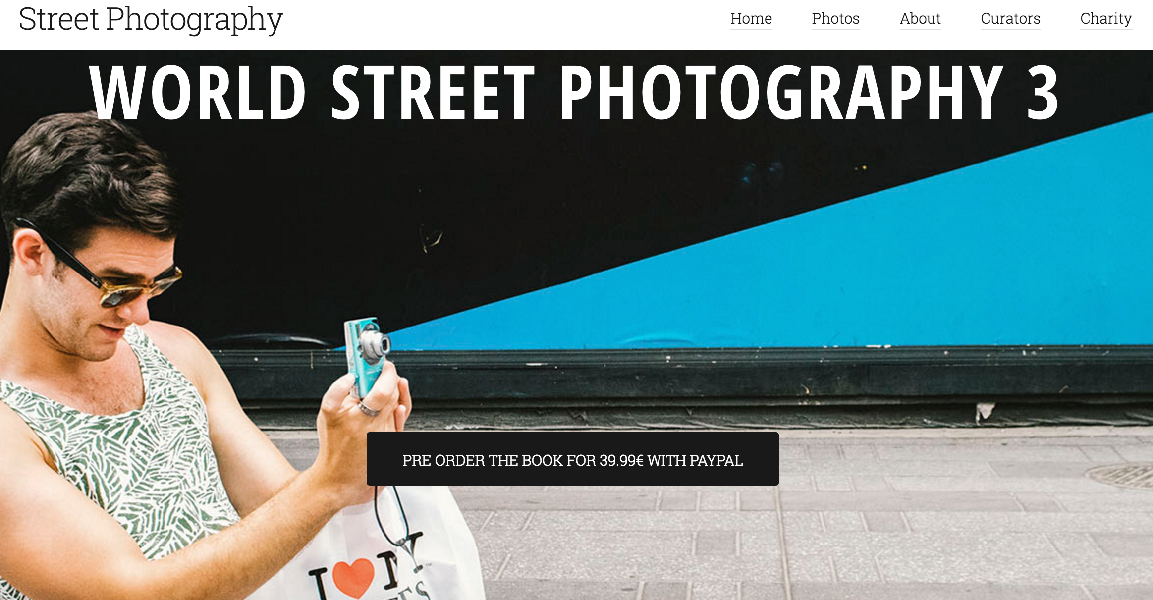Viewport: 1153px width, 600px height.
Task: Click the Street Photography site title
Action: click(151, 20)
